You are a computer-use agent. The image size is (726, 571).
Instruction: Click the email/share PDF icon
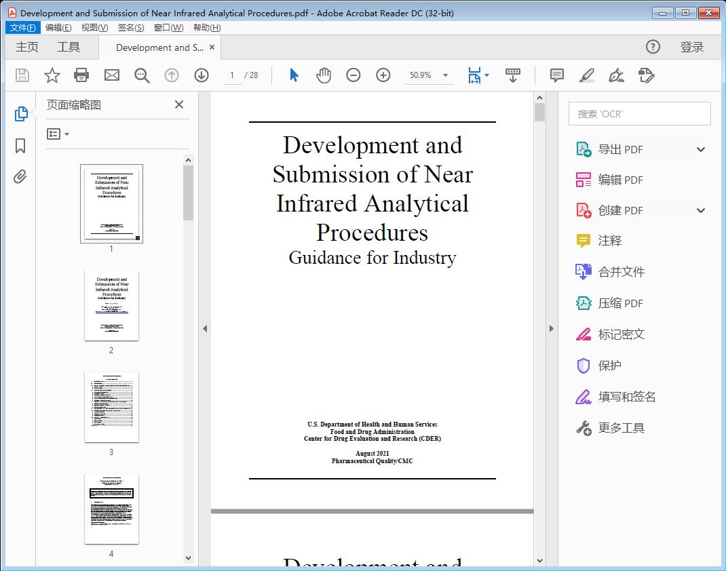[x=111, y=75]
